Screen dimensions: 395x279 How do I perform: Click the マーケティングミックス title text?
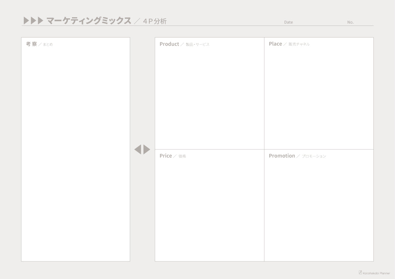(x=89, y=21)
